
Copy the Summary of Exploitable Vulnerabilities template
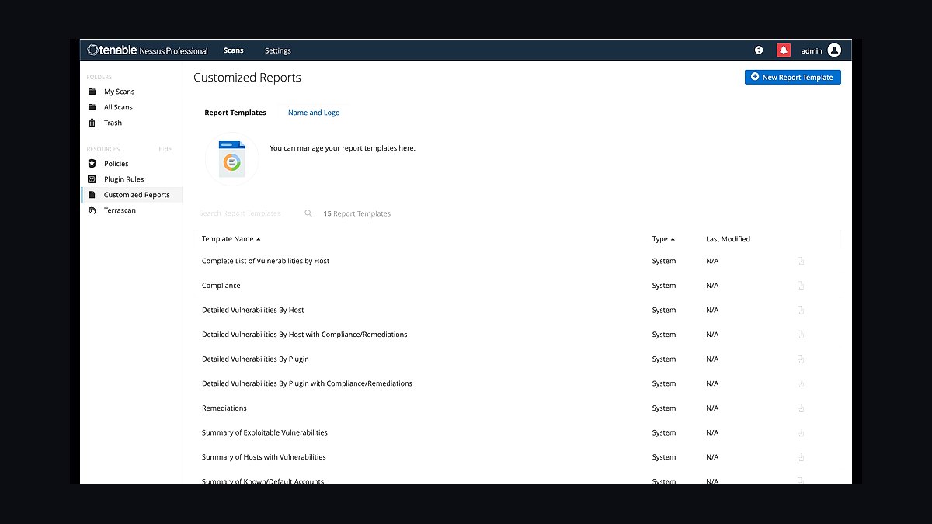point(801,432)
